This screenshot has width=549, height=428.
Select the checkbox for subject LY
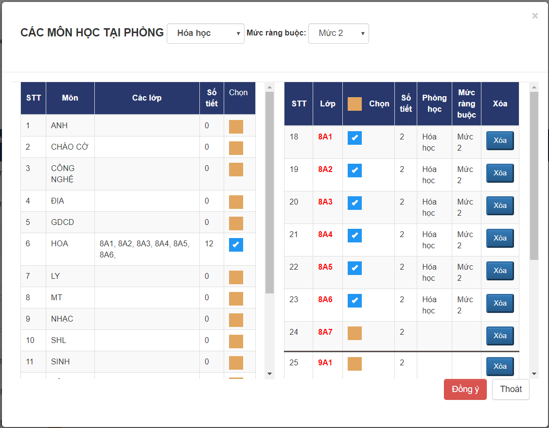point(236,277)
